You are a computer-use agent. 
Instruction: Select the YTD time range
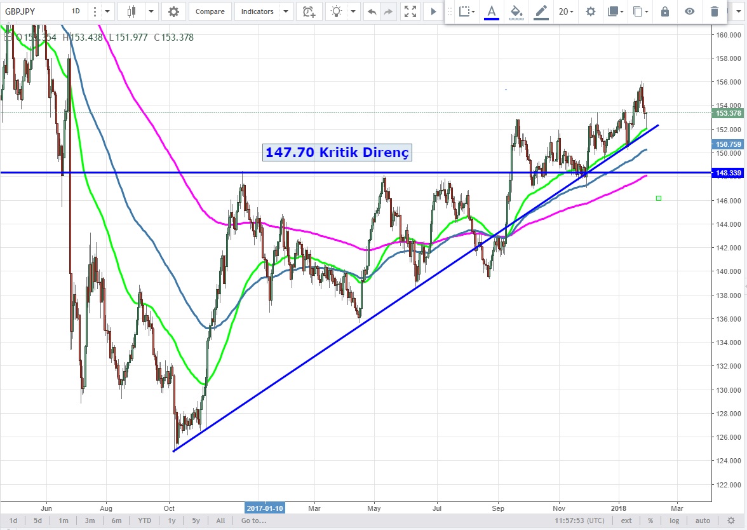[x=144, y=520]
